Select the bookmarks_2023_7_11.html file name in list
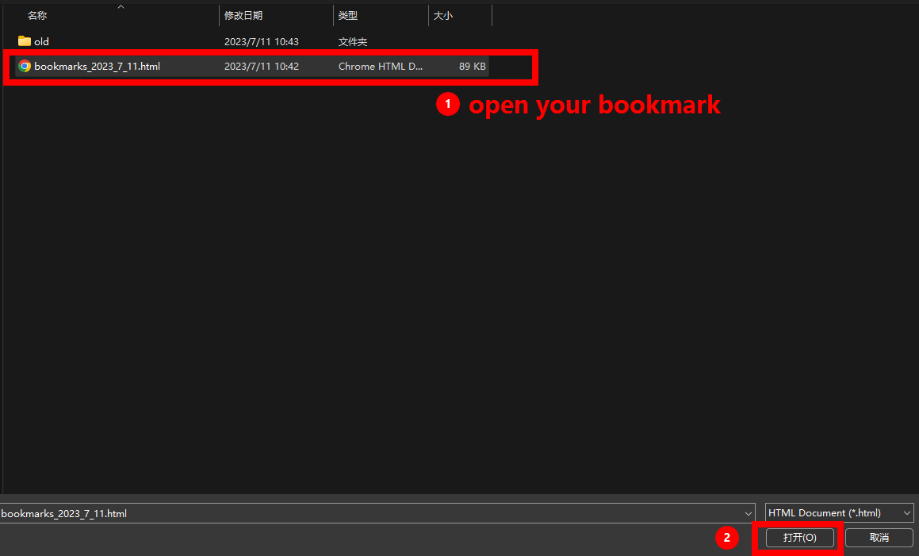 point(97,67)
